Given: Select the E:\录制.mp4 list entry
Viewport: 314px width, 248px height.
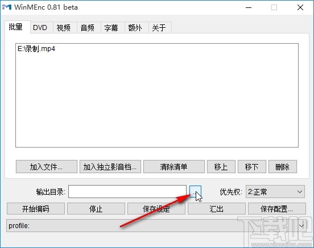Looking at the screenshot, I should tap(36, 49).
